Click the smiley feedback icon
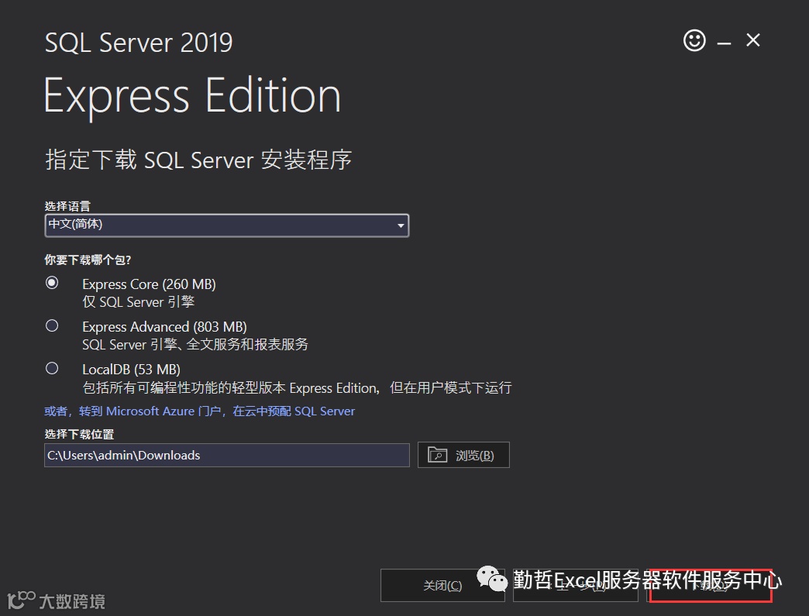This screenshot has width=809, height=616. pyautogui.click(x=694, y=40)
